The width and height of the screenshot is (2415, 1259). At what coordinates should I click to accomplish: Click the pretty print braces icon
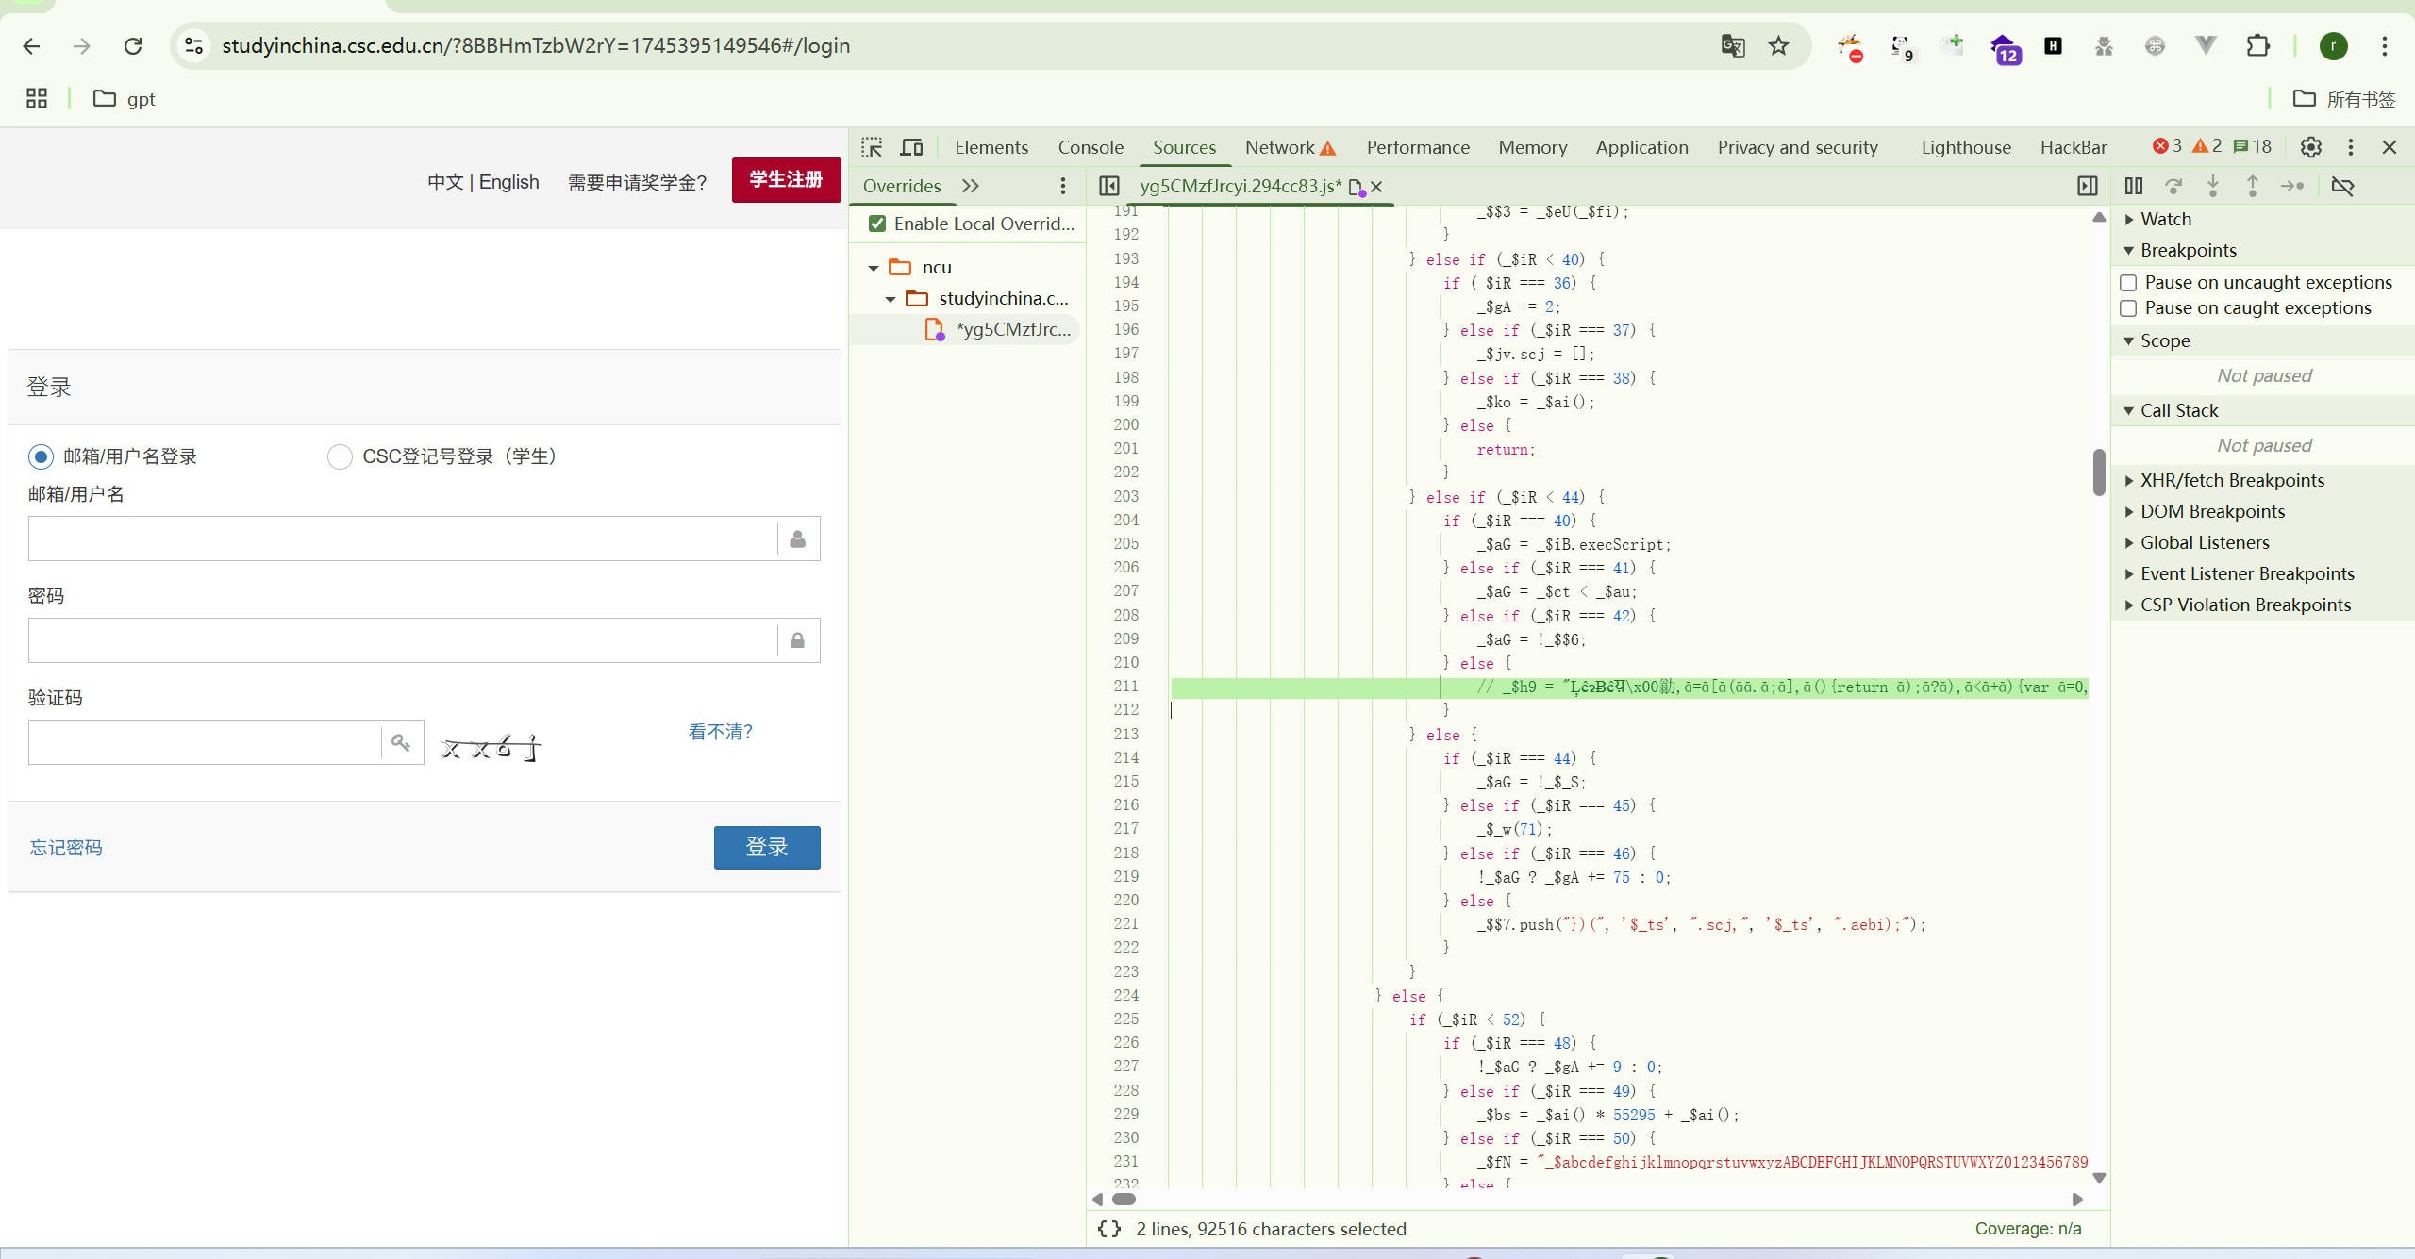(1109, 1229)
